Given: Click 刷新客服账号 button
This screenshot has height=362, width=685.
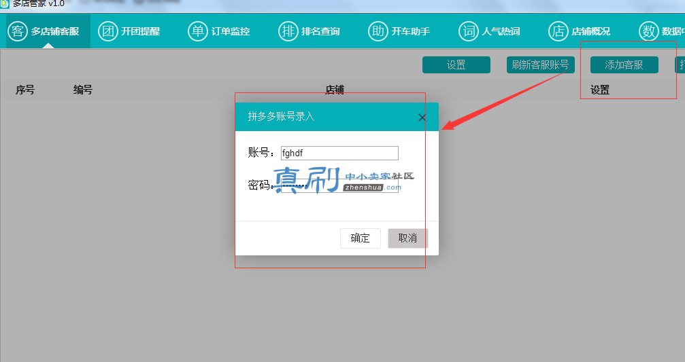Looking at the screenshot, I should click(540, 65).
